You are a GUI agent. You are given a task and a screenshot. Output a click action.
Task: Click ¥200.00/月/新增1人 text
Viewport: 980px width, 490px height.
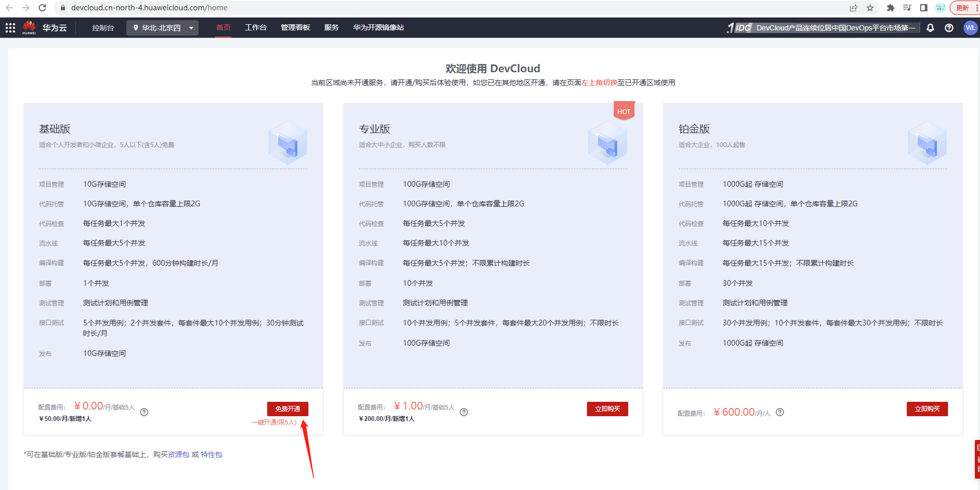click(x=387, y=419)
